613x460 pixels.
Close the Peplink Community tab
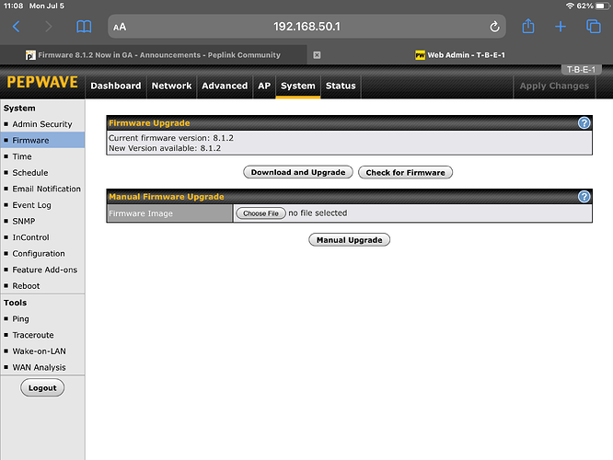tap(317, 55)
